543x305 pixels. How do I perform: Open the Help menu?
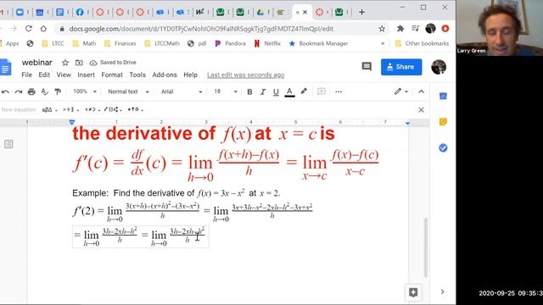[190, 75]
